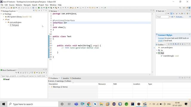Open the Navigate menu
The image size is (191, 107).
(27, 5)
